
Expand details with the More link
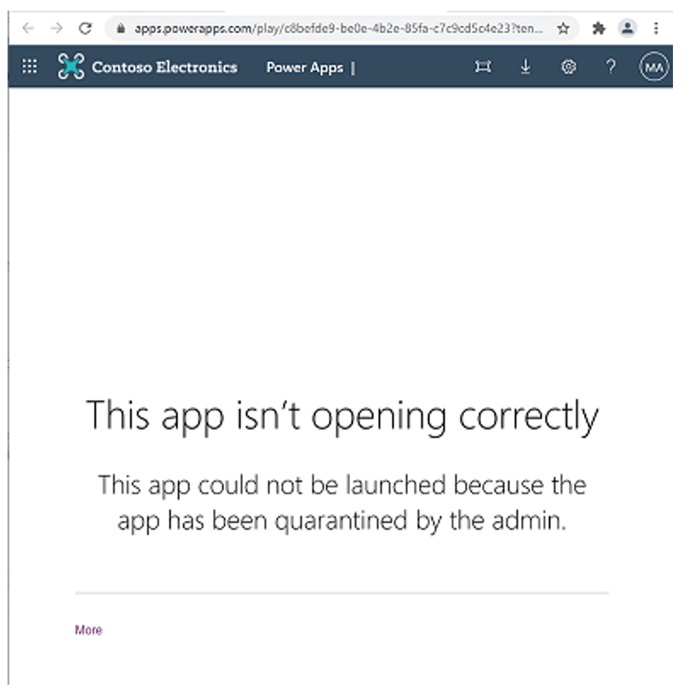(x=88, y=630)
